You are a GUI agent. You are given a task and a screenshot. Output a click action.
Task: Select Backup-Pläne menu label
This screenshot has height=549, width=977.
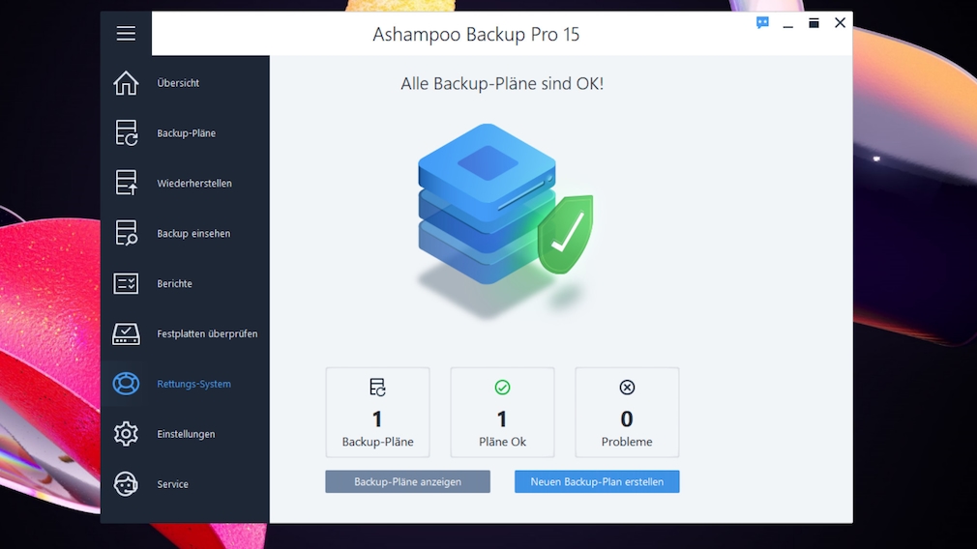(187, 133)
